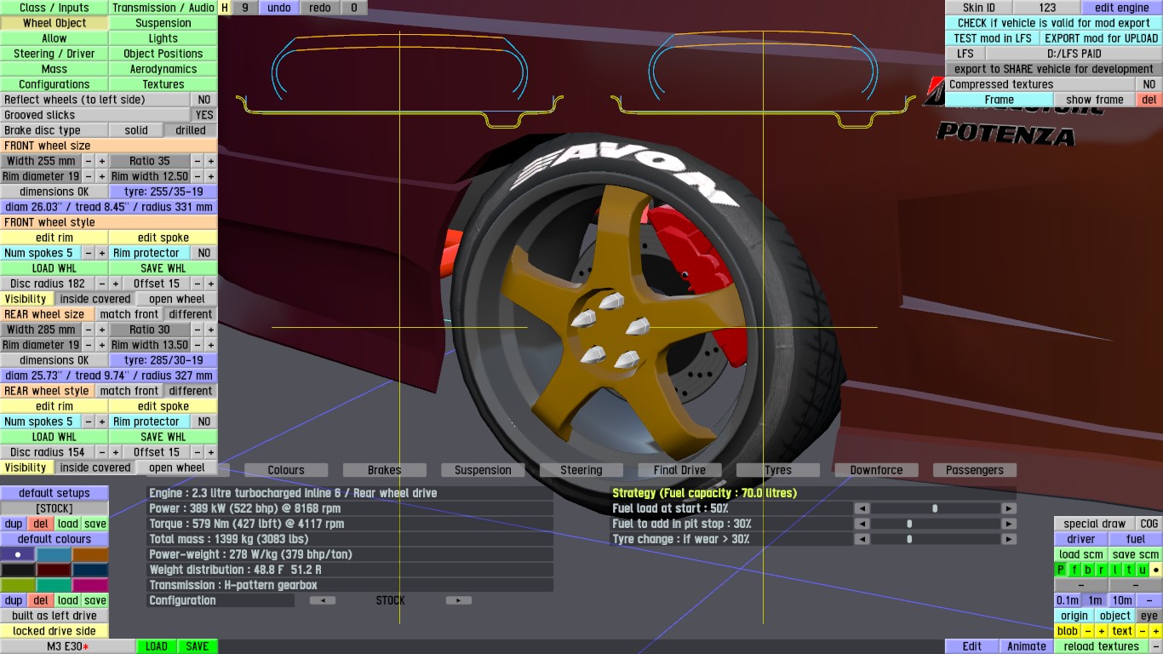Decrease front tyre Ratio 35
This screenshot has width=1163, height=654.
[x=197, y=161]
